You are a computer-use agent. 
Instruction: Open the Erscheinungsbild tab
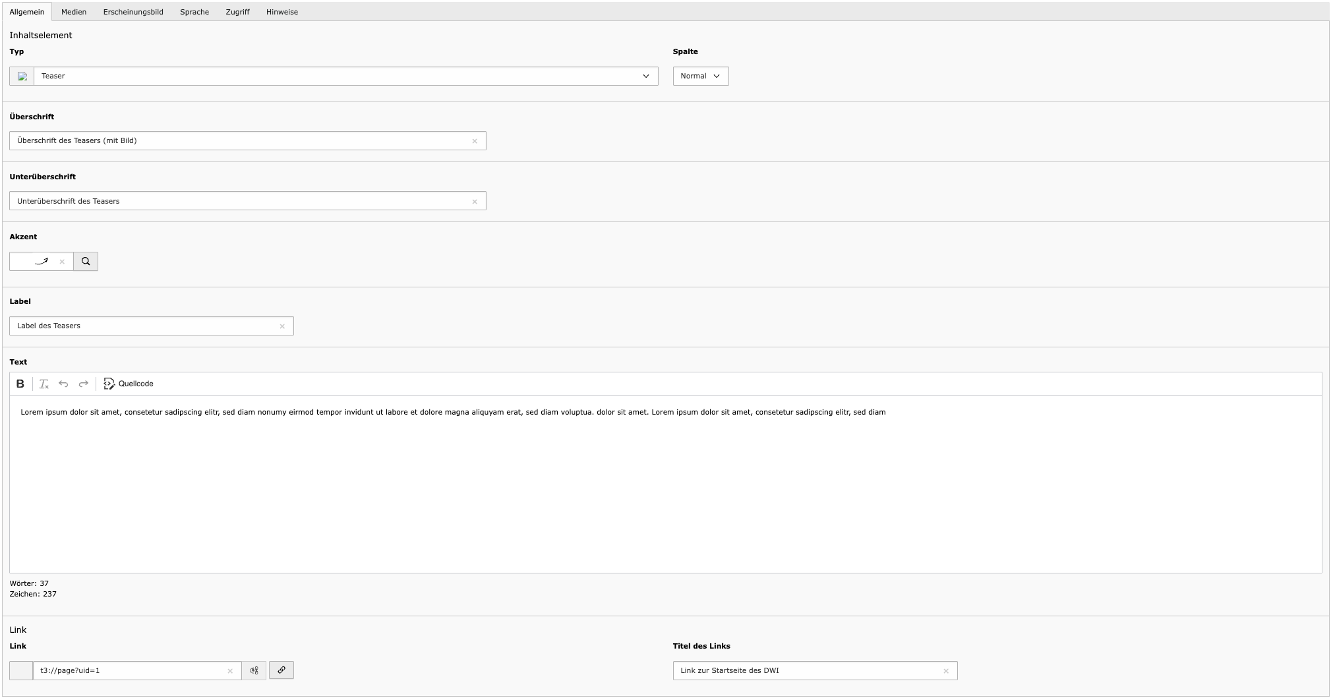tap(133, 12)
